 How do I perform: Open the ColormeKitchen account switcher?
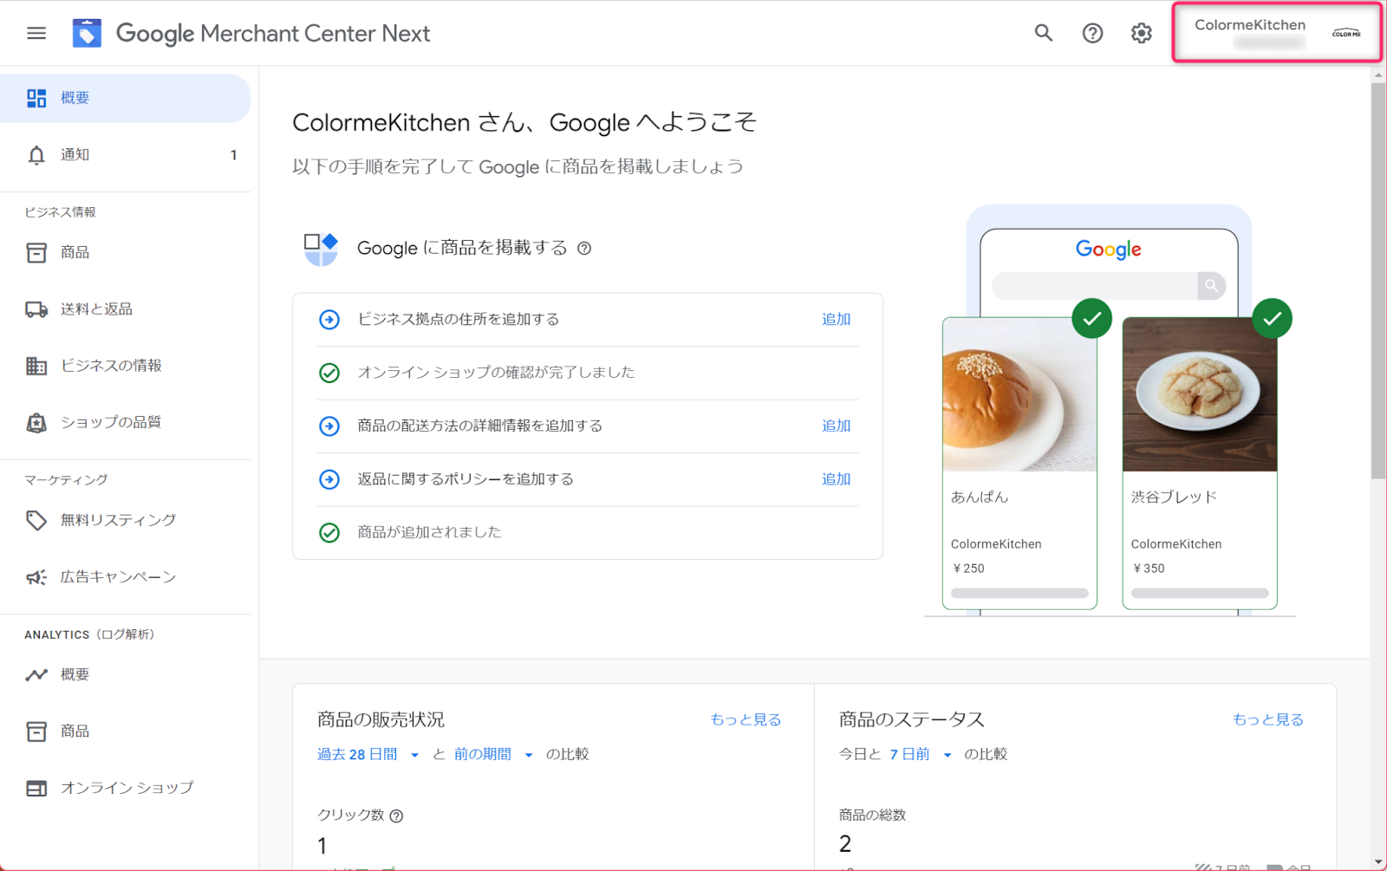tap(1276, 33)
